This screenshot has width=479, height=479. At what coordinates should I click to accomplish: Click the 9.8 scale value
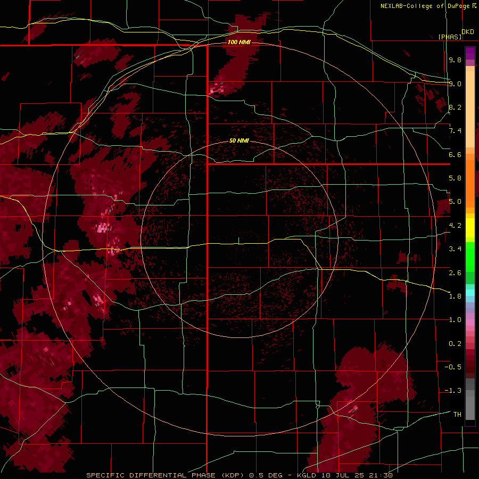point(455,60)
